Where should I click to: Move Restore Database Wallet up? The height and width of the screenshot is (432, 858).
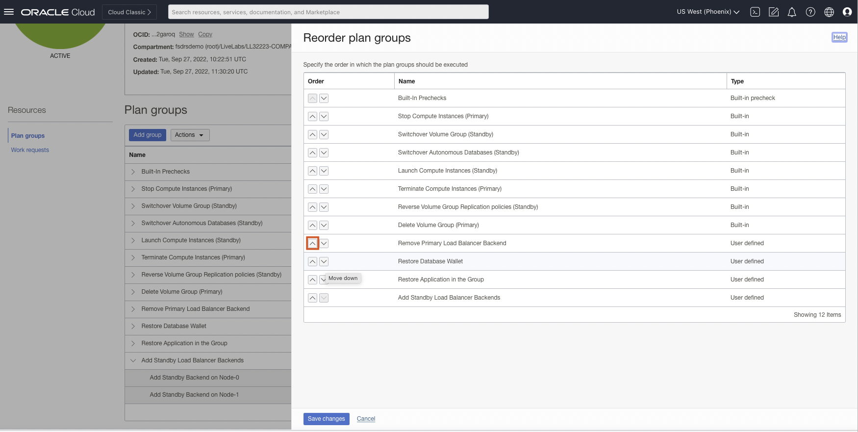pos(312,262)
